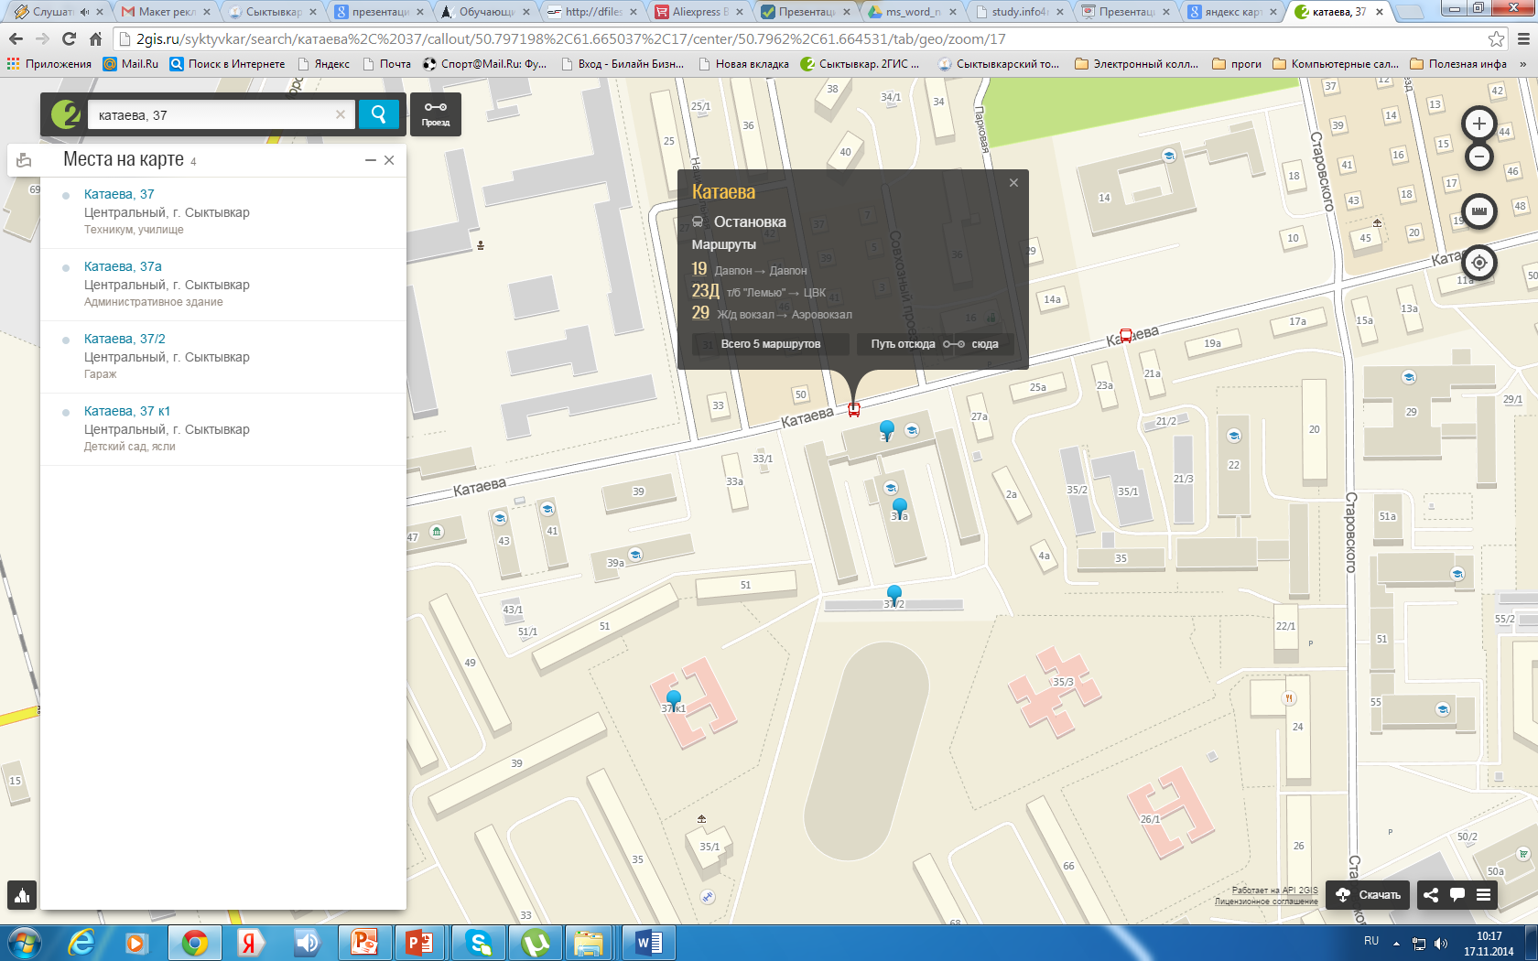Click the blue magnifier search button

pyautogui.click(x=378, y=114)
